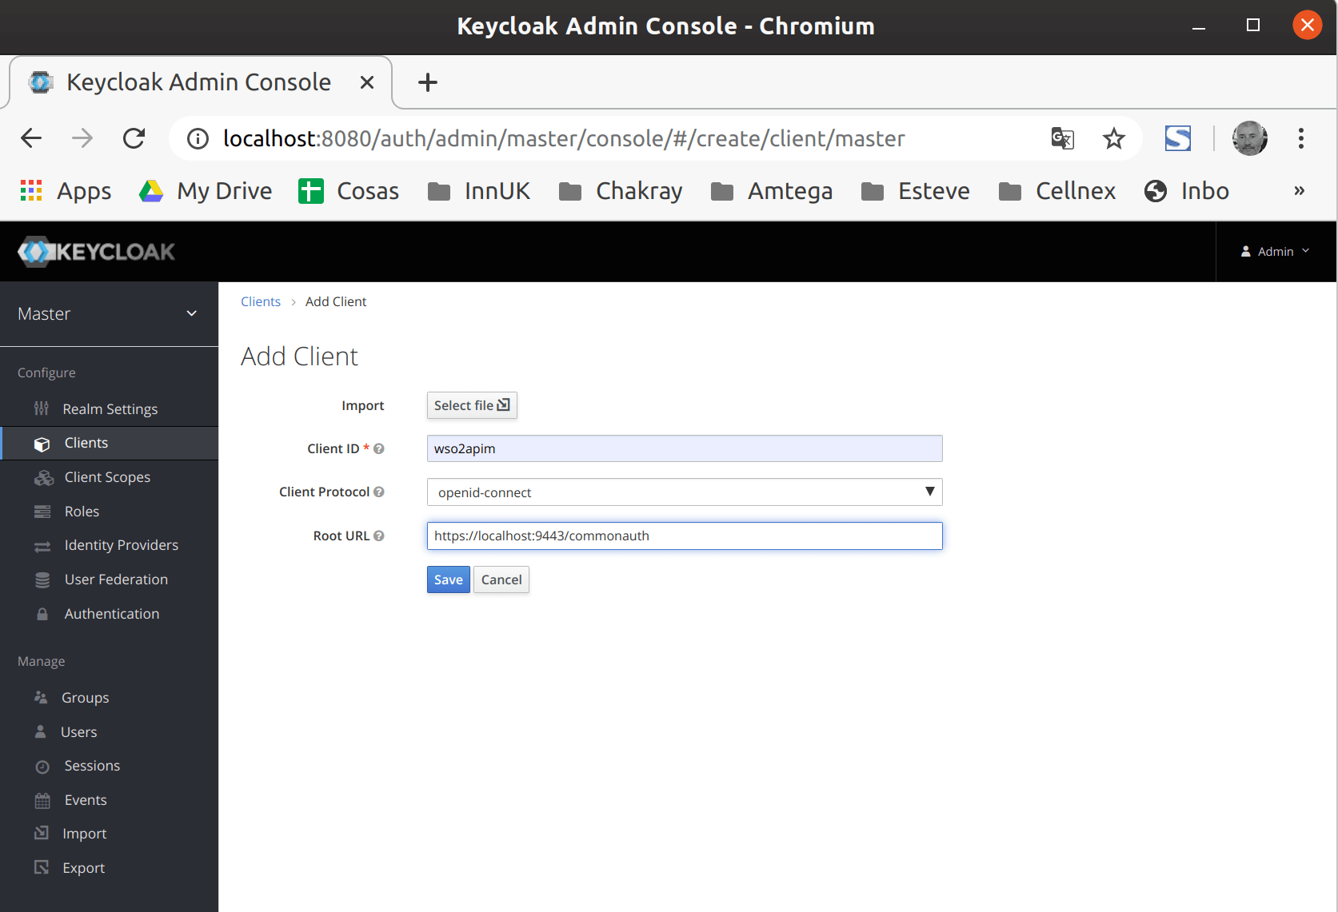1338x912 pixels.
Task: Click the Clients breadcrumb link
Action: click(261, 301)
